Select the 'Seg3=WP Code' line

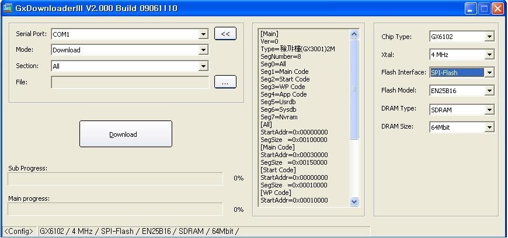[283, 87]
